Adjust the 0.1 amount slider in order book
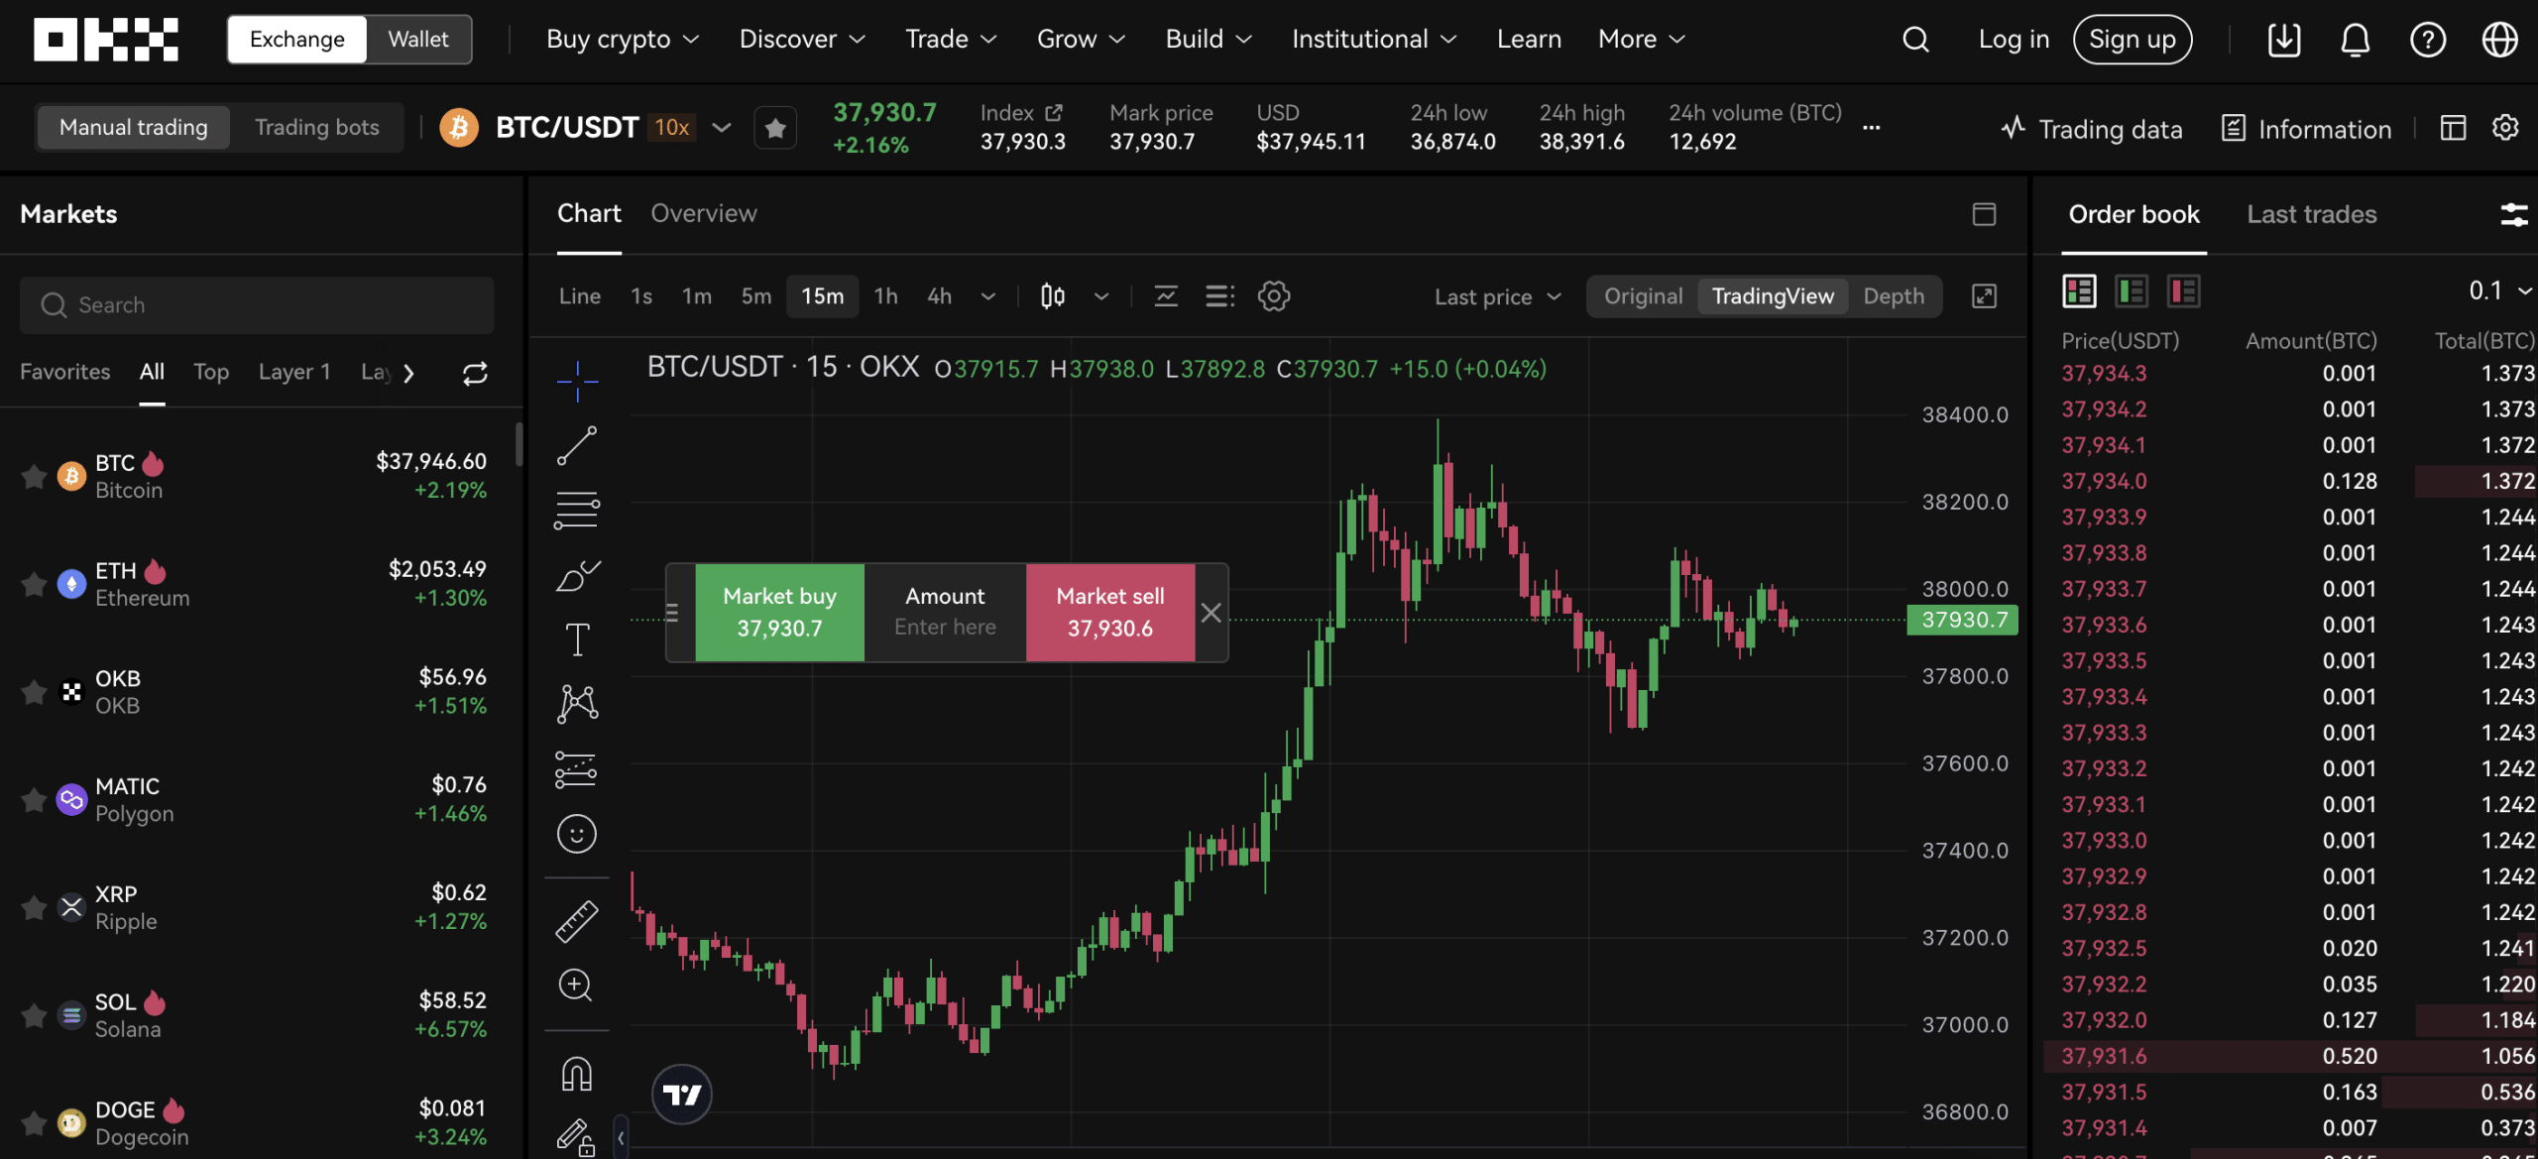Viewport: 2538px width, 1159px height. click(x=2497, y=290)
